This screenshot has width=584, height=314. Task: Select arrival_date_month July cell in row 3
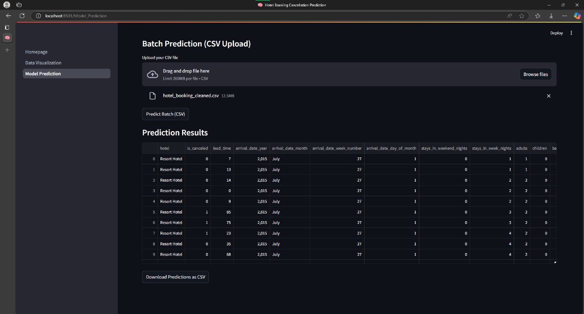pos(290,191)
